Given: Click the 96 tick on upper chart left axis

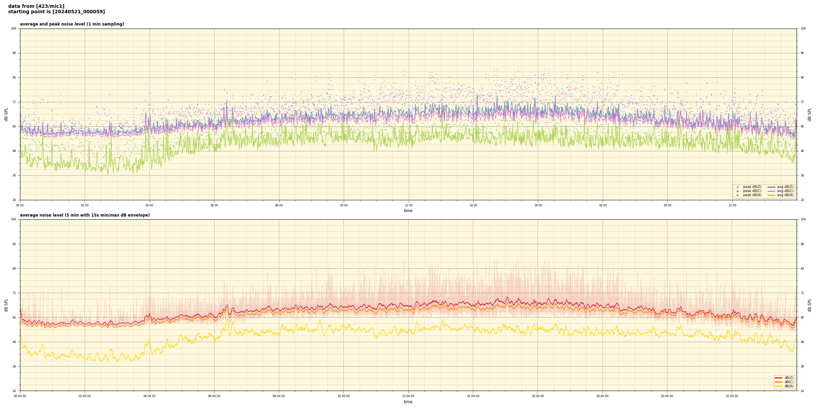Looking at the screenshot, I should [x=14, y=53].
